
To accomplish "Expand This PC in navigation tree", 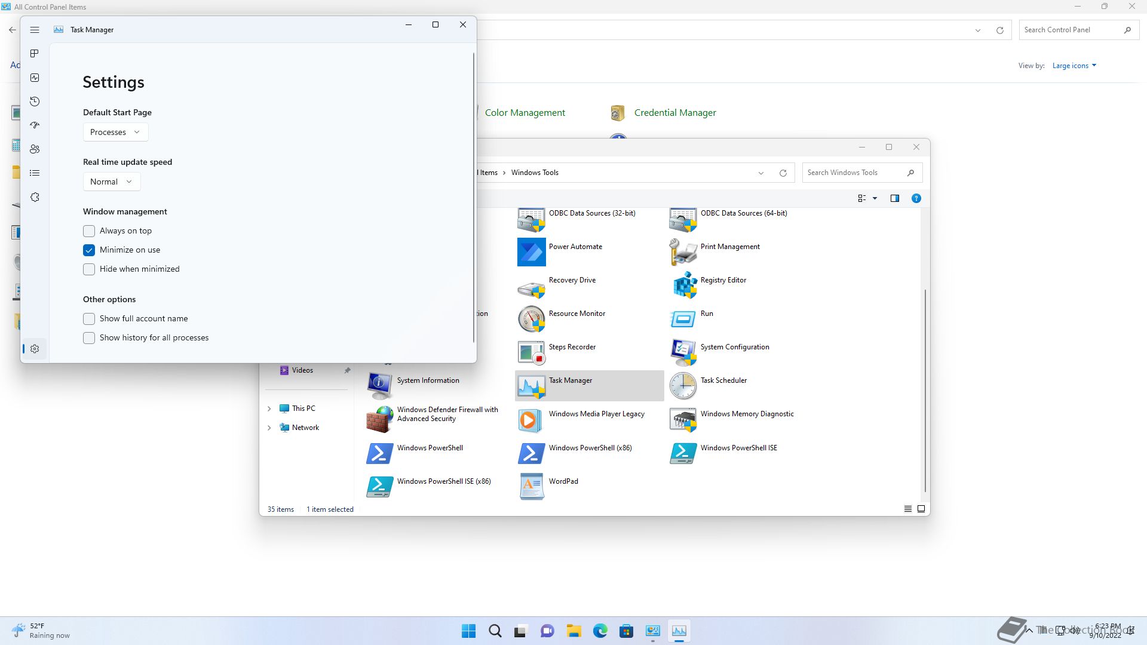I will pos(269,408).
